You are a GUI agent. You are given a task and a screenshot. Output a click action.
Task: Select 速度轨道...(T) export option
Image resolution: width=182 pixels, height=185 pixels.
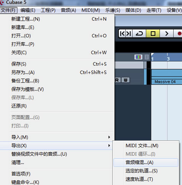pos(146,179)
